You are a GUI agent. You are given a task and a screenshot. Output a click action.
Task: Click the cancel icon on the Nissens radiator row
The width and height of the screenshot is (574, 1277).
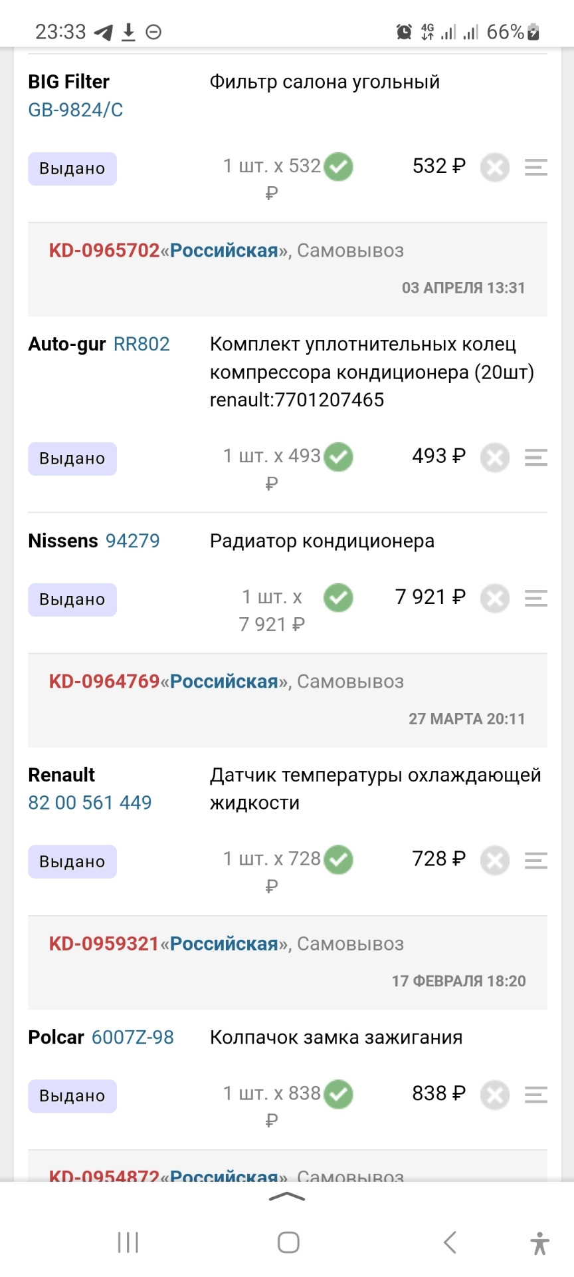tap(494, 599)
